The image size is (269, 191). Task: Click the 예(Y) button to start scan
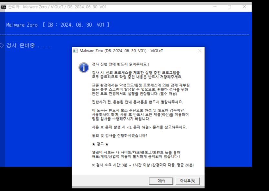[x=161, y=181]
